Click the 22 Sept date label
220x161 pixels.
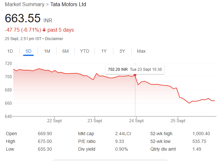tap(54, 121)
